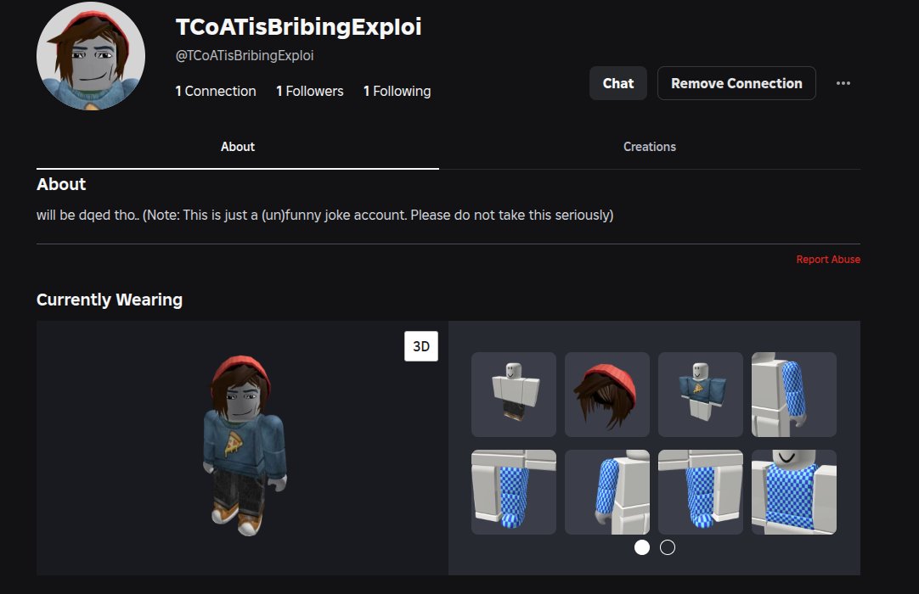View the 1 Connection list

[x=216, y=91]
